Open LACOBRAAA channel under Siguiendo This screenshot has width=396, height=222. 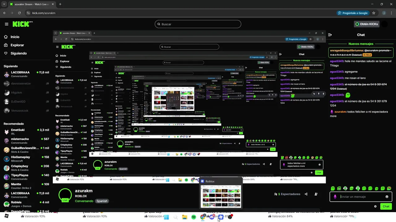coord(26,74)
